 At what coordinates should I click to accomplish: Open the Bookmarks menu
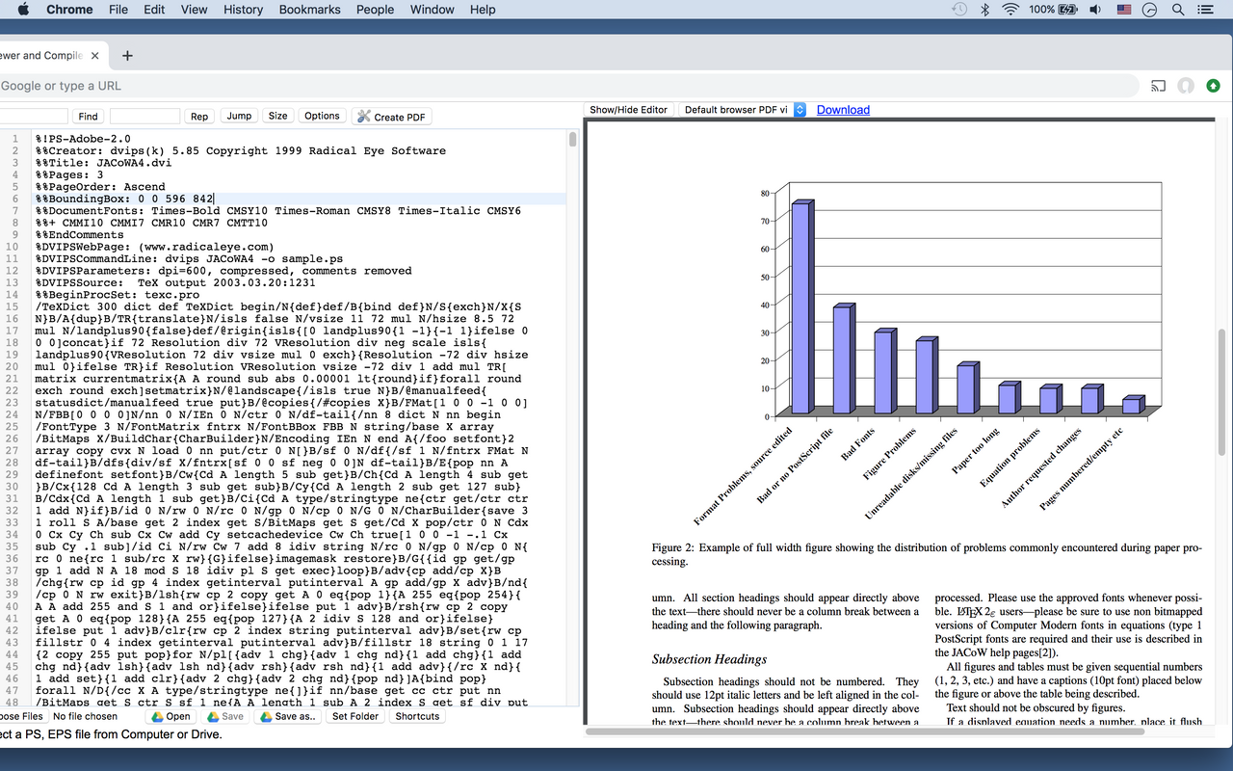[309, 10]
